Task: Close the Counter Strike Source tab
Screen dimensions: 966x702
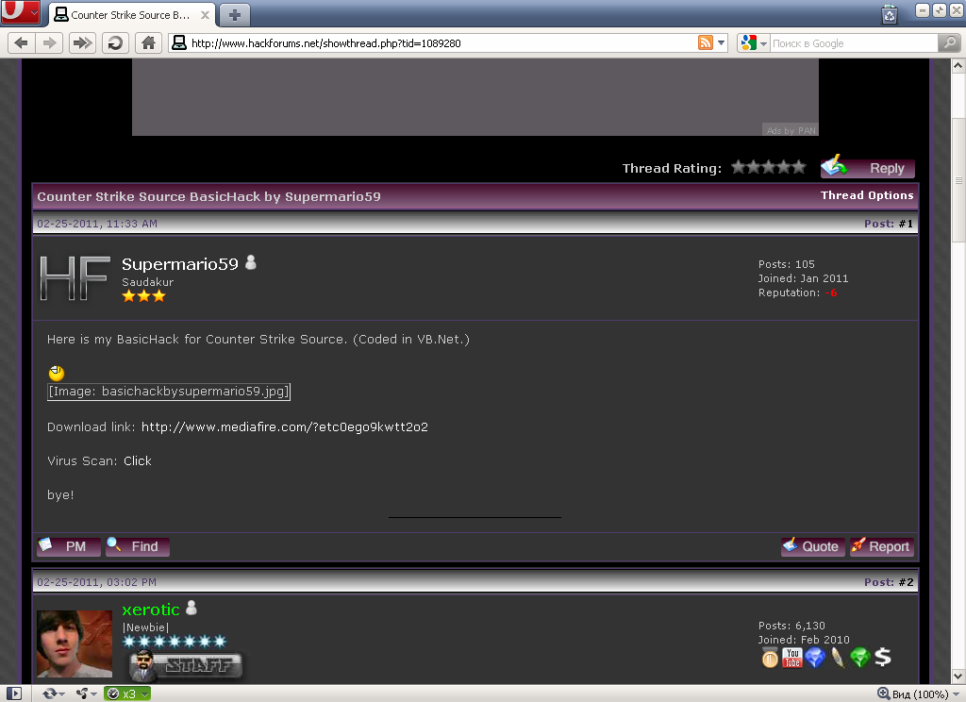Action: [205, 15]
